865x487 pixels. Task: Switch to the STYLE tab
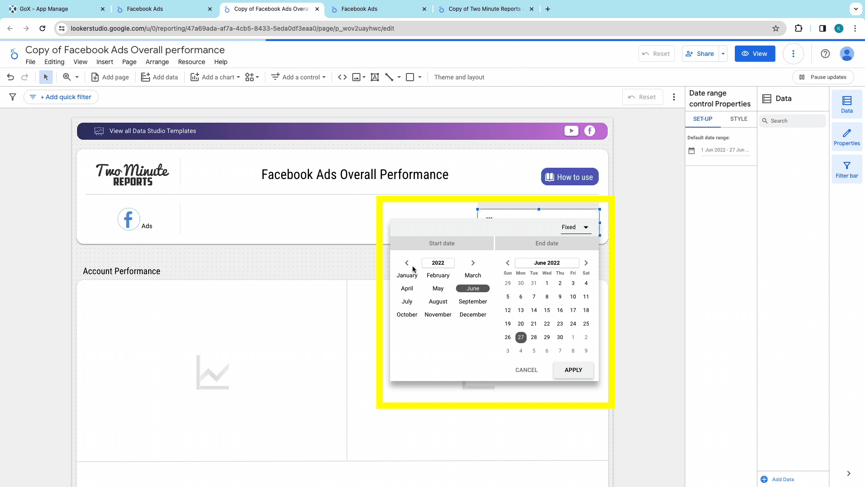tap(739, 119)
